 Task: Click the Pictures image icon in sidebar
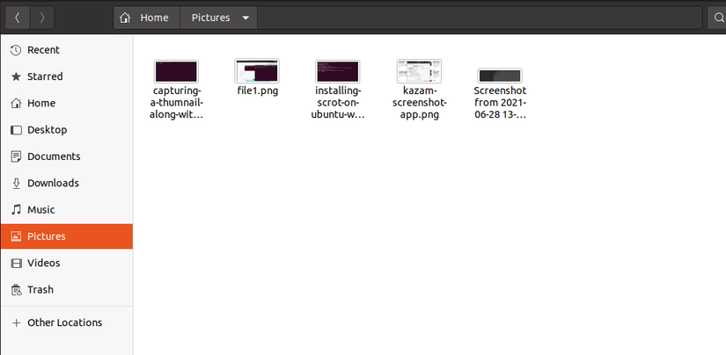(16, 236)
